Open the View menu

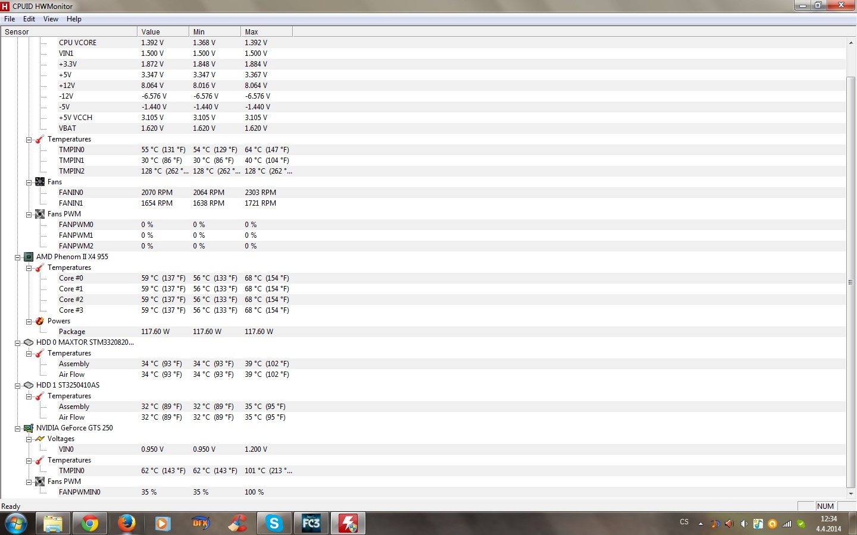coord(51,19)
